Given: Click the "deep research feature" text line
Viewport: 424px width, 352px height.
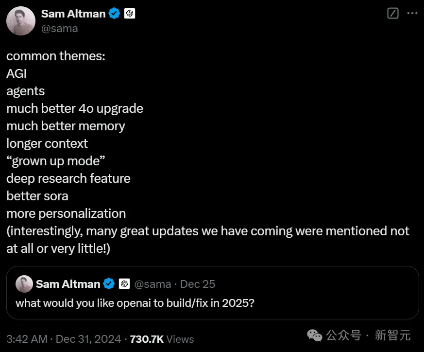Looking at the screenshot, I should tap(68, 179).
